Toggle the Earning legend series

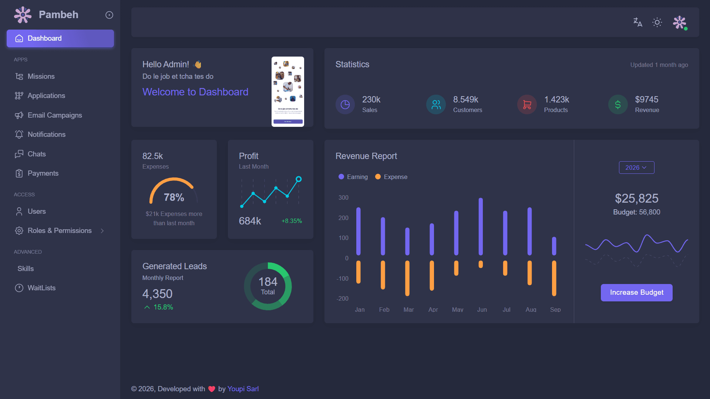(x=353, y=177)
